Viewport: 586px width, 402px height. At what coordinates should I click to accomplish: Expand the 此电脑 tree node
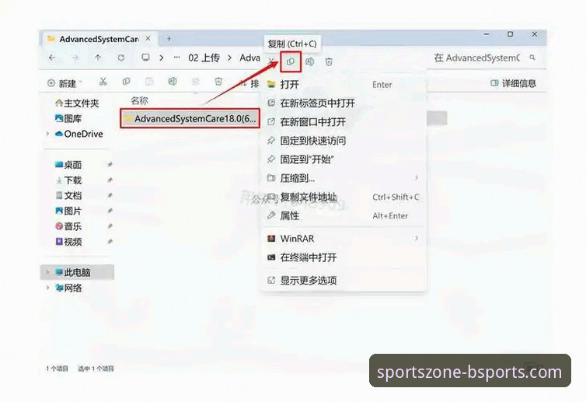[47, 272]
